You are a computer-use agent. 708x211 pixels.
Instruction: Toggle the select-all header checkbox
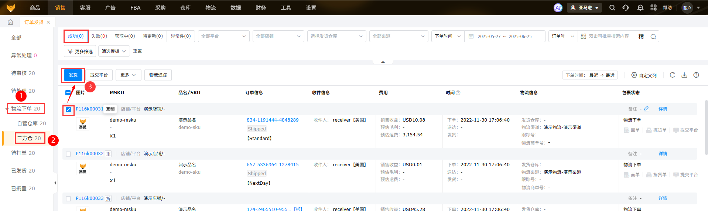click(x=68, y=93)
